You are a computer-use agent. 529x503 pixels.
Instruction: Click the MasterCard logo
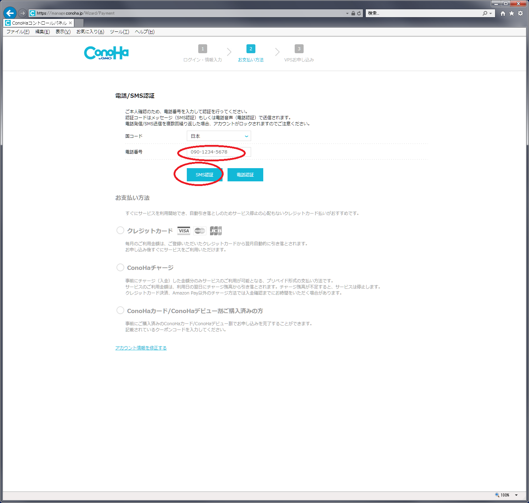tap(200, 231)
